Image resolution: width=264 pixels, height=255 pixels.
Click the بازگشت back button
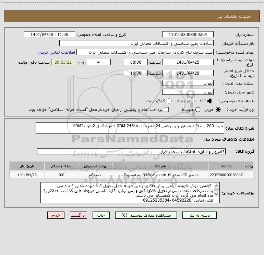(79, 215)
